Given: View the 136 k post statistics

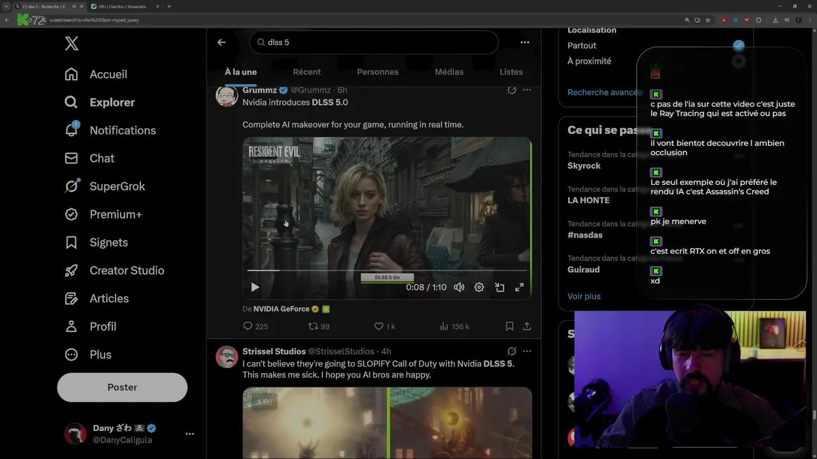Looking at the screenshot, I should (454, 326).
